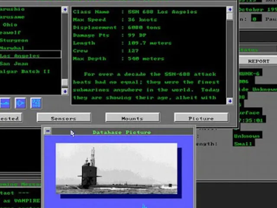Screen dimensions: 277x208
Task: Click the description panel scroll up arrow
Action: tap(230, 10)
